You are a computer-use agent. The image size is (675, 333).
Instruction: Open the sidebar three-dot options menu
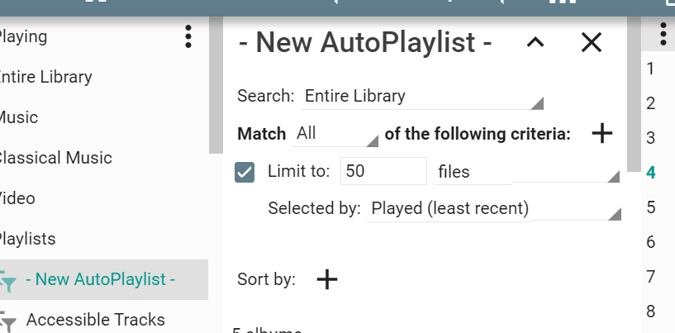click(x=188, y=36)
